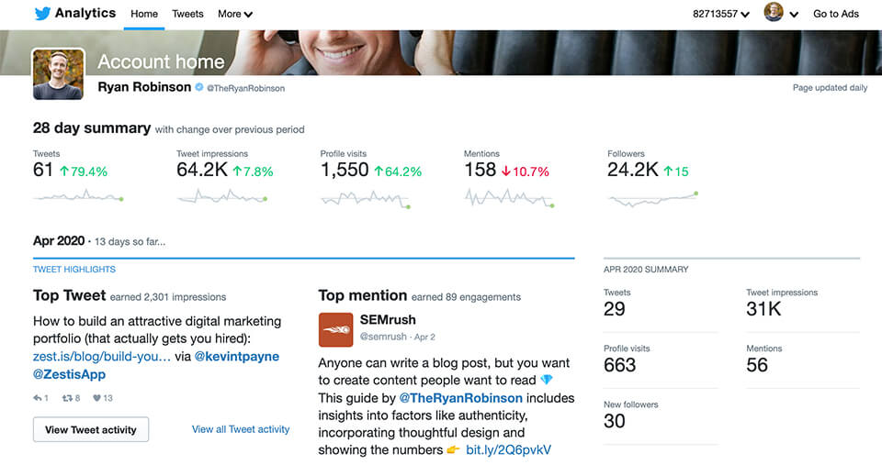
Task: Click the reply icon under Top Tweet
Action: tap(38, 398)
